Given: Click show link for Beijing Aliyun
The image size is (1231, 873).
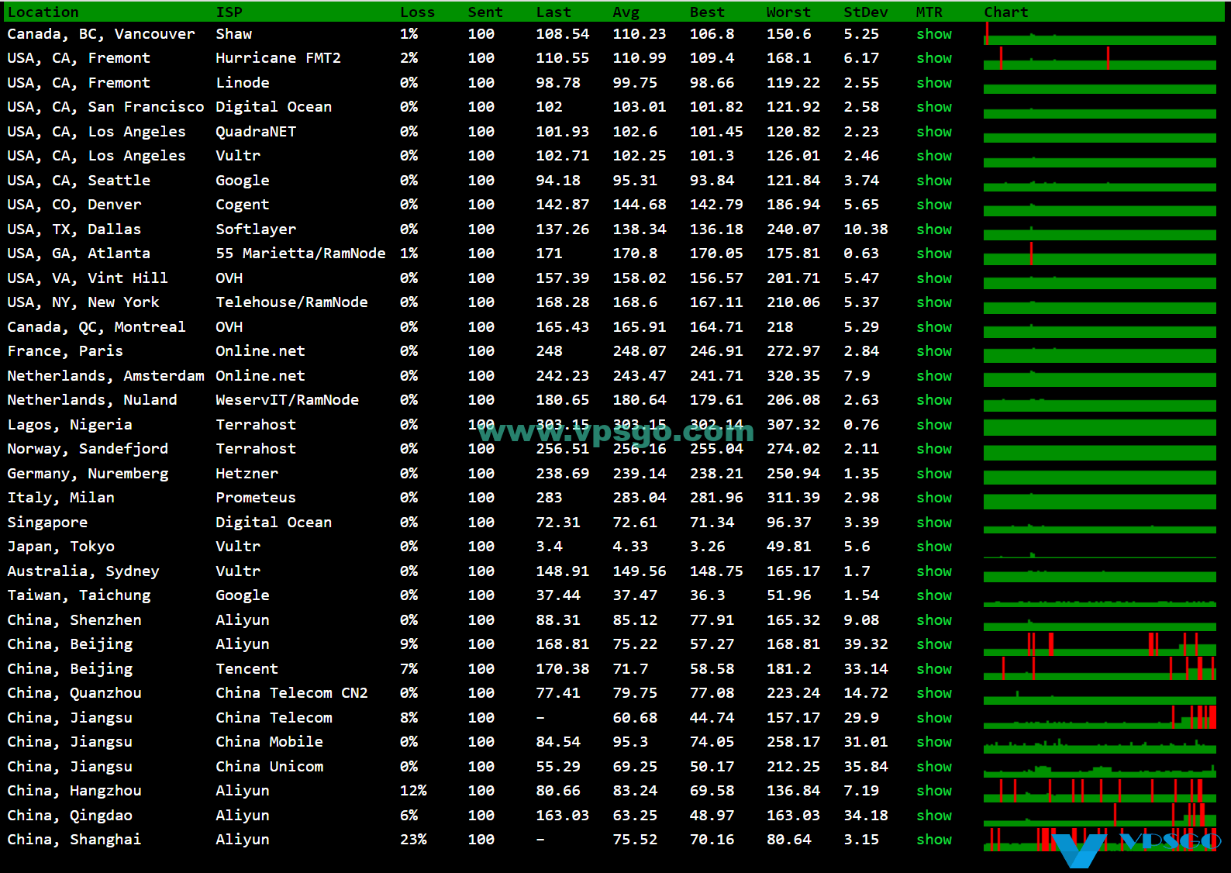Looking at the screenshot, I should (934, 644).
